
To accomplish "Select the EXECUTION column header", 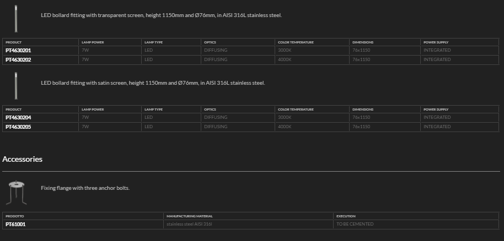I will click(346, 216).
